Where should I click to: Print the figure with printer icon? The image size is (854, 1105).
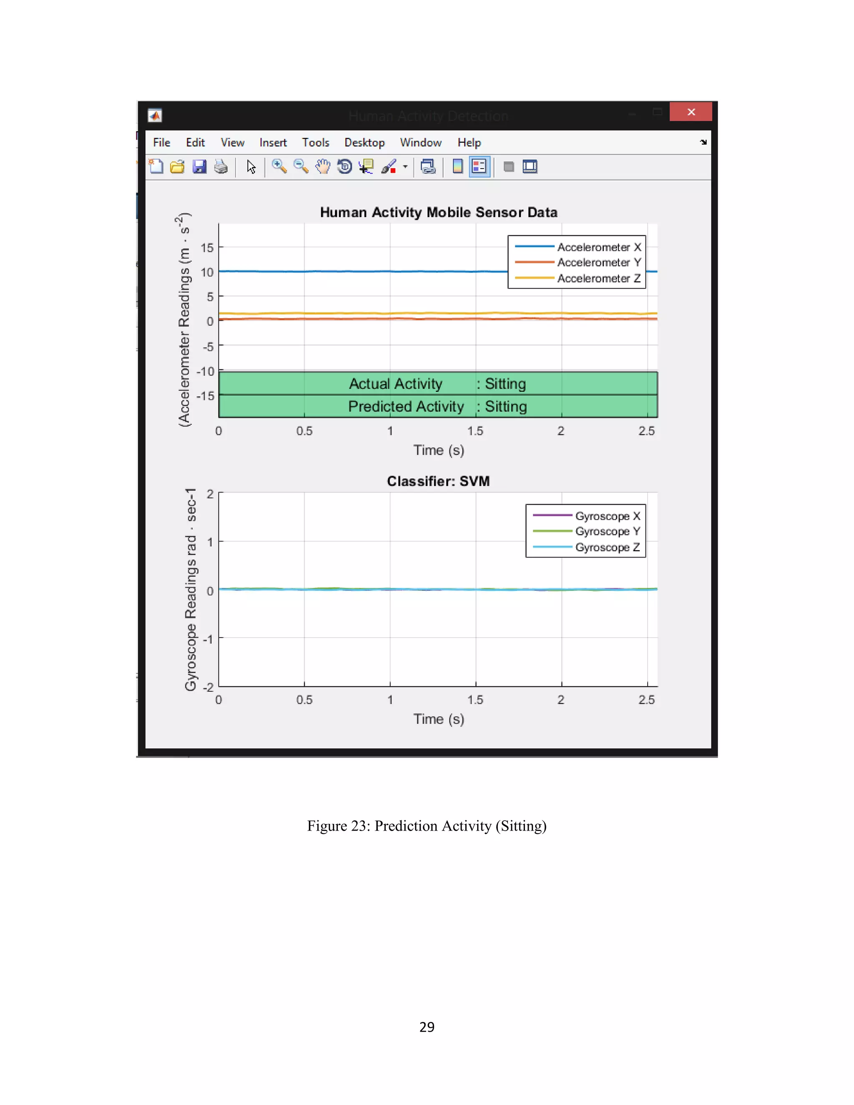pos(221,166)
